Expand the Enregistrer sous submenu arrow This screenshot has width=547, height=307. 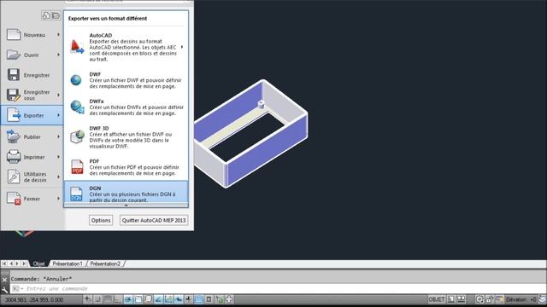coord(58,95)
